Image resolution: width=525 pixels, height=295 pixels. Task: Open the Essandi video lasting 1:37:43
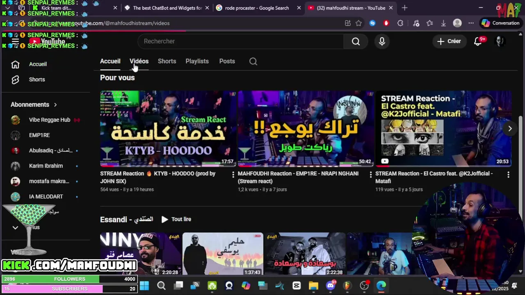point(223,254)
